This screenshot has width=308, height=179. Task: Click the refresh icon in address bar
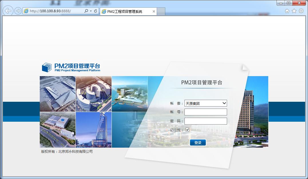[x=96, y=11]
